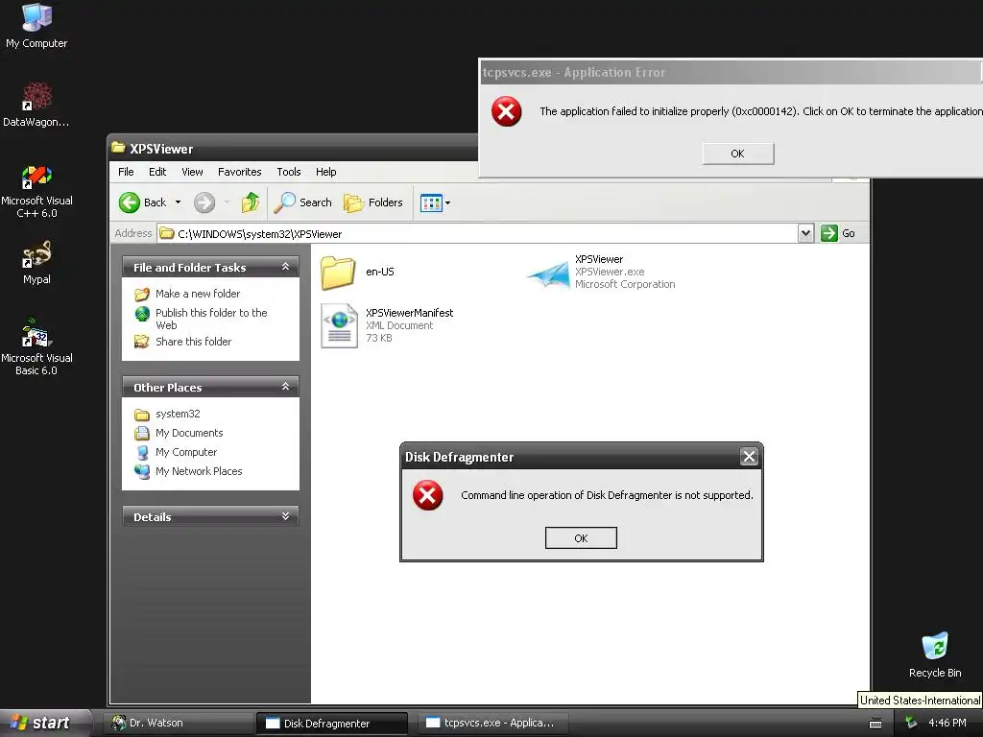
Task: Click the green Go button
Action: tap(838, 233)
